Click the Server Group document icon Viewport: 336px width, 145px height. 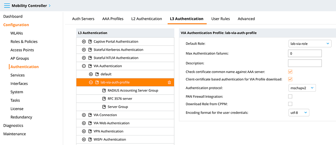(x=104, y=107)
